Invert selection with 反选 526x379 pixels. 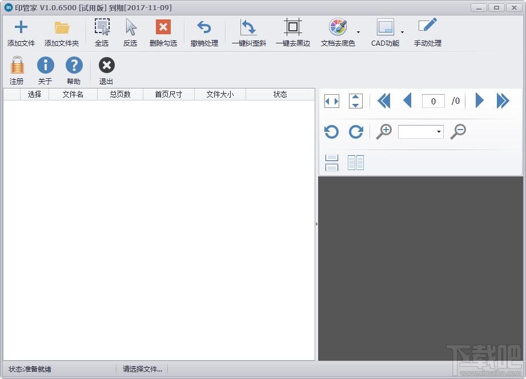pyautogui.click(x=130, y=33)
